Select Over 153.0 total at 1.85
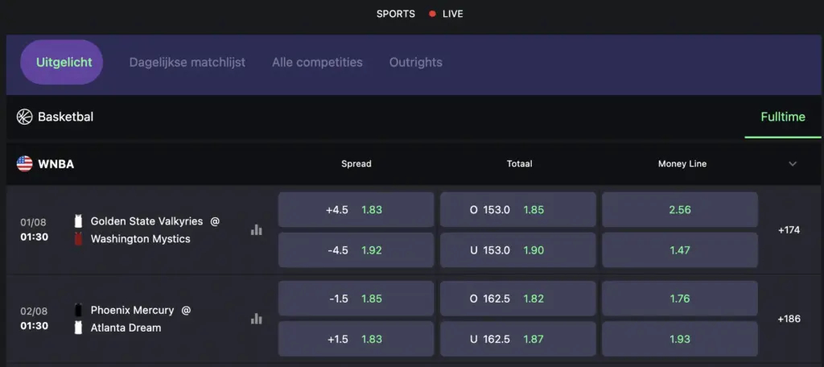The height and width of the screenshot is (367, 824). 517,210
